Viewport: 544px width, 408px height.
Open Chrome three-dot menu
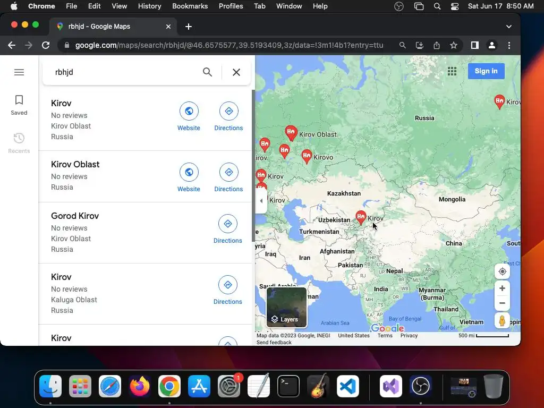pyautogui.click(x=509, y=46)
